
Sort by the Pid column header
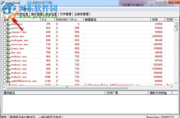pyautogui.click(x=47, y=20)
